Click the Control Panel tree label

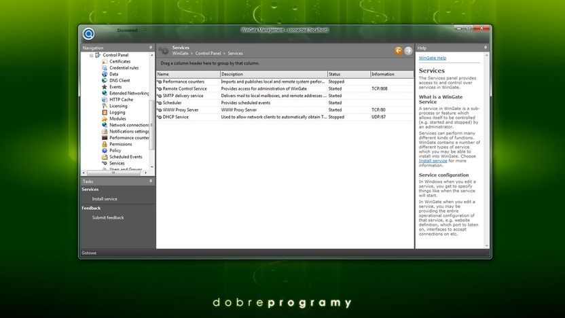pos(115,55)
